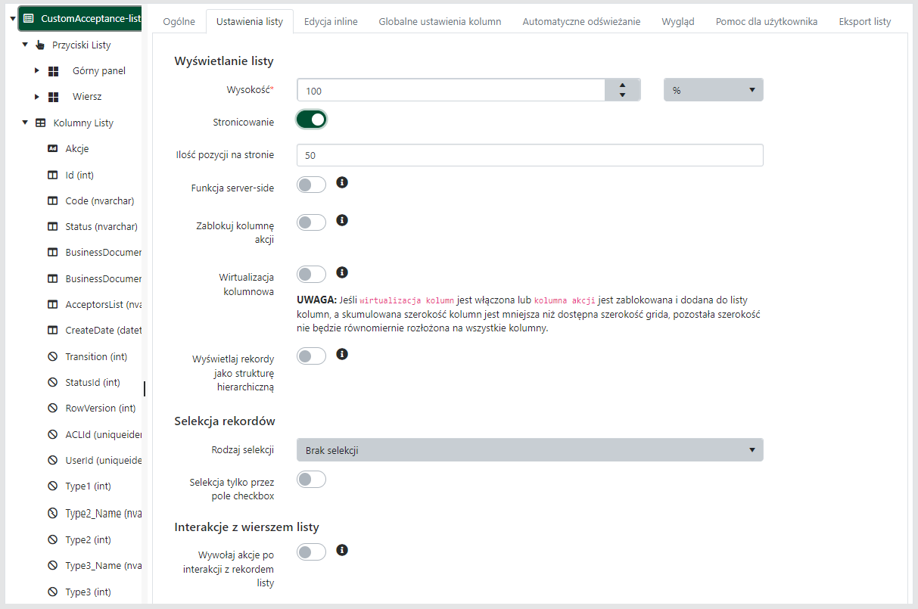The width and height of the screenshot is (918, 609).
Task: Enable the Funkcja server-side toggle
Action: (x=311, y=185)
